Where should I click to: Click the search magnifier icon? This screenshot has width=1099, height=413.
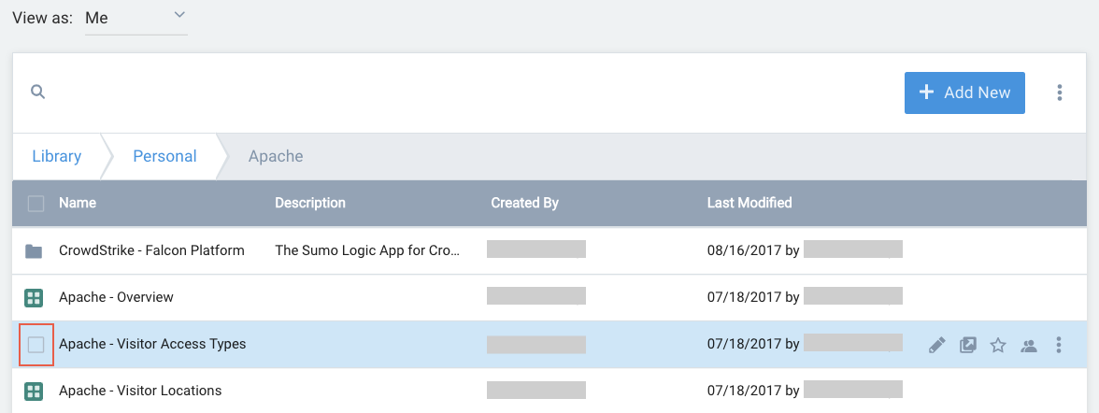pyautogui.click(x=37, y=92)
